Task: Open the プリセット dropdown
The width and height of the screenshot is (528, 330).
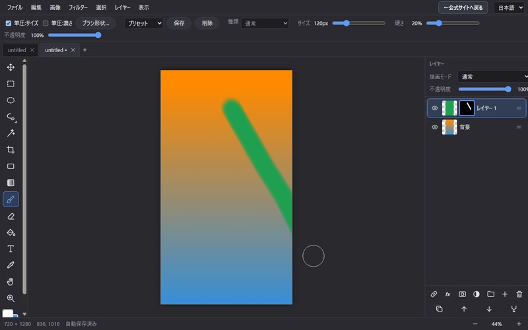Action: point(144,23)
